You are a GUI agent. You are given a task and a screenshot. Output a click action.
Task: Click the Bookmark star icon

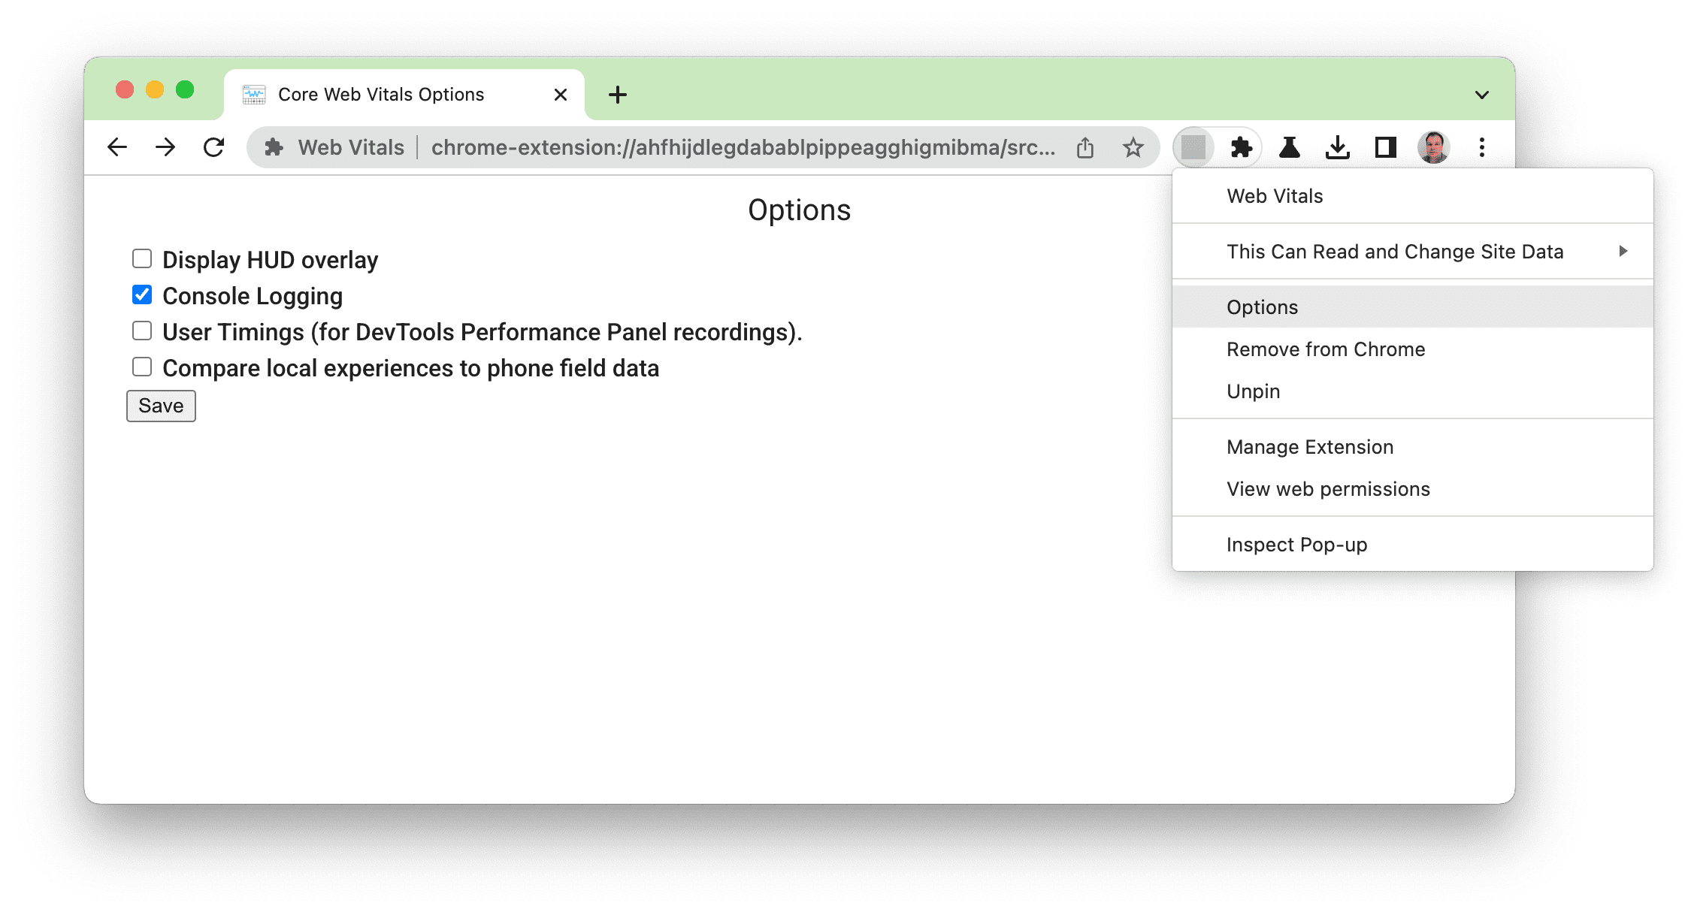click(1136, 147)
